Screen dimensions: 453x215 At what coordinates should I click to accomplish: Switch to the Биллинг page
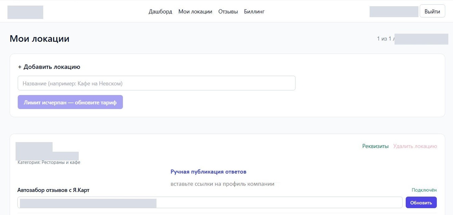(254, 12)
